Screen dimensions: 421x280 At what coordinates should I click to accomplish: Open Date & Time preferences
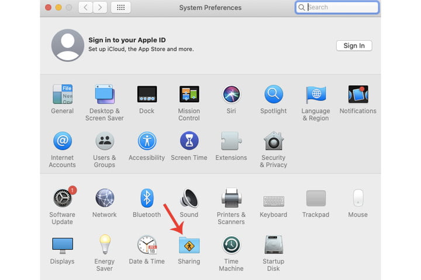[147, 244]
